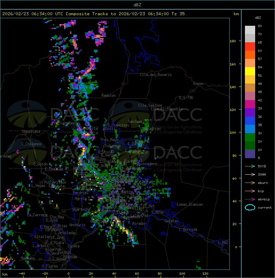This screenshot has height=278, width=275.
Task: Click the 100 km vertical axis tick label
Action: [x=233, y=132]
